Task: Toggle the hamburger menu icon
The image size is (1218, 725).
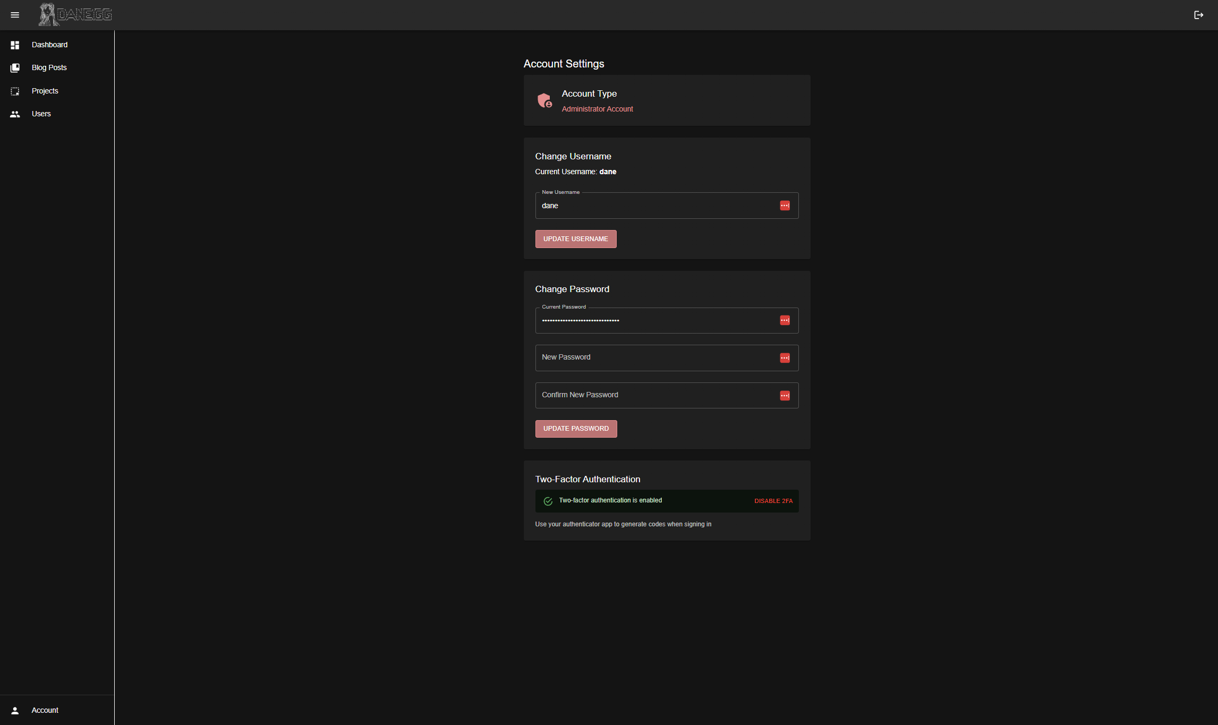Action: (15, 15)
